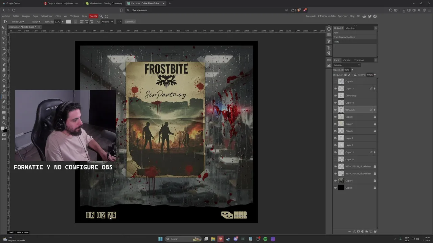Open the Brush side panel
This screenshot has height=243, width=433.
tap(329, 41)
